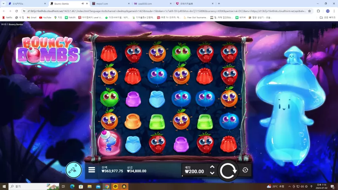
Task: Open the weather widget showing 25°C
Action: point(276,186)
